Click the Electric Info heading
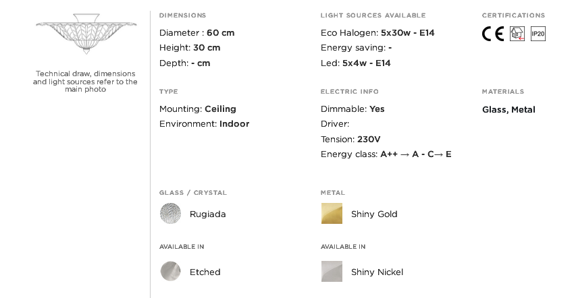 tap(350, 92)
